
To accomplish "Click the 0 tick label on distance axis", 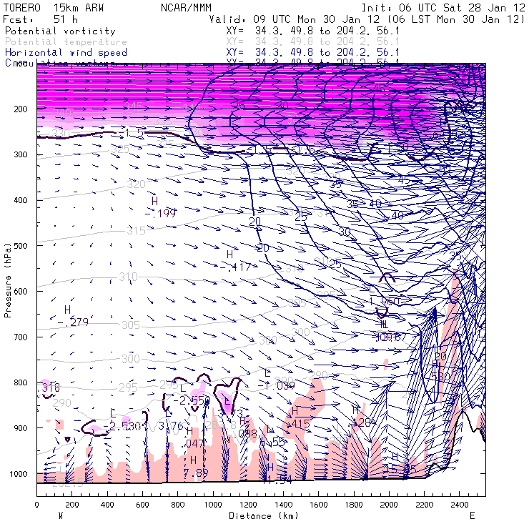I will pyautogui.click(x=36, y=505).
